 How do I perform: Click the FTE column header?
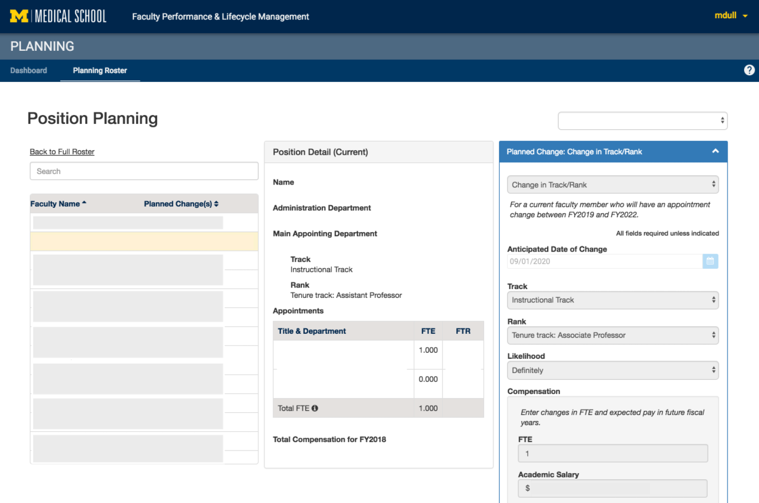click(x=428, y=331)
